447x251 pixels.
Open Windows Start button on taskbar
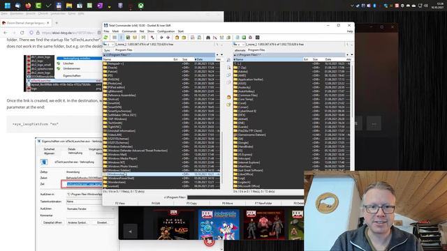(8, 6)
